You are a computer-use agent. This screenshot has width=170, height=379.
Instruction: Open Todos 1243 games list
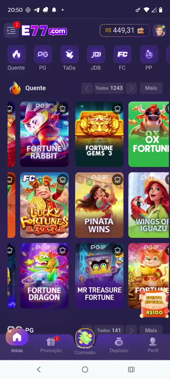pyautogui.click(x=109, y=88)
